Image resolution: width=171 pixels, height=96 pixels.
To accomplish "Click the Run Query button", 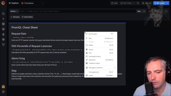I will 160,3.
